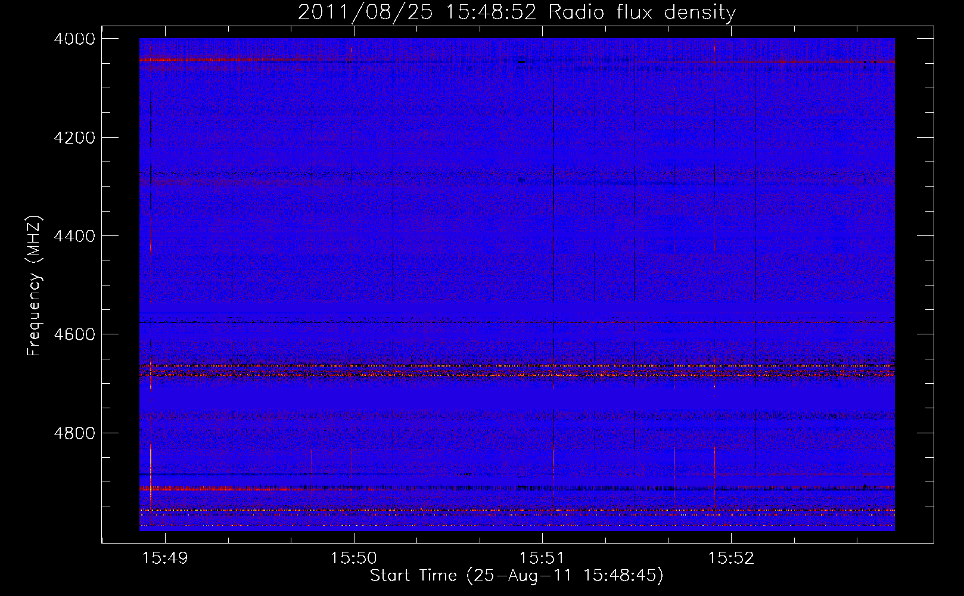The image size is (964, 596).
Task: Click the 'Frequency (MHZ)' axis title
Action: point(34,286)
